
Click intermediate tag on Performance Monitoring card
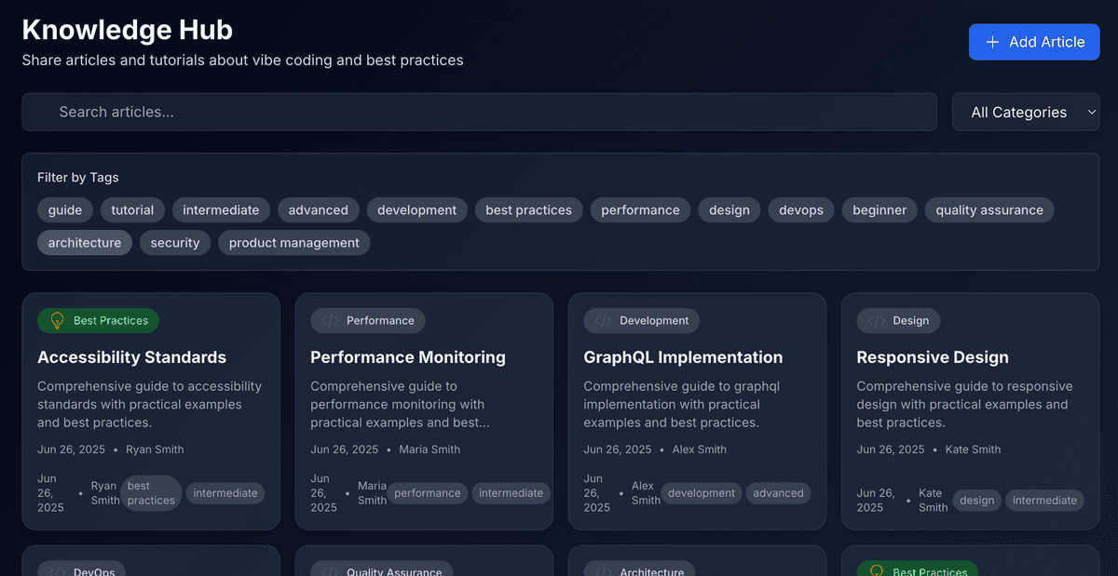coord(511,493)
